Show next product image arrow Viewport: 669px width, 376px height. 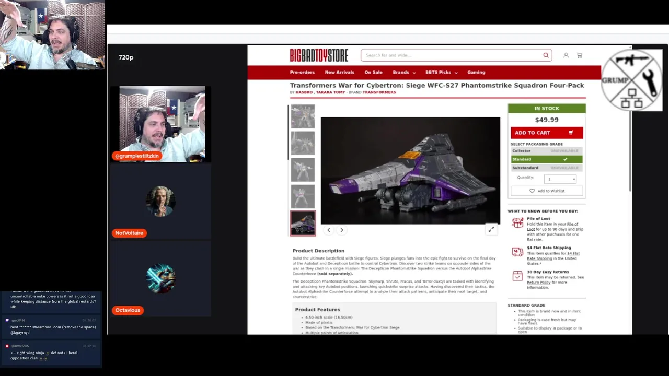pyautogui.click(x=342, y=230)
